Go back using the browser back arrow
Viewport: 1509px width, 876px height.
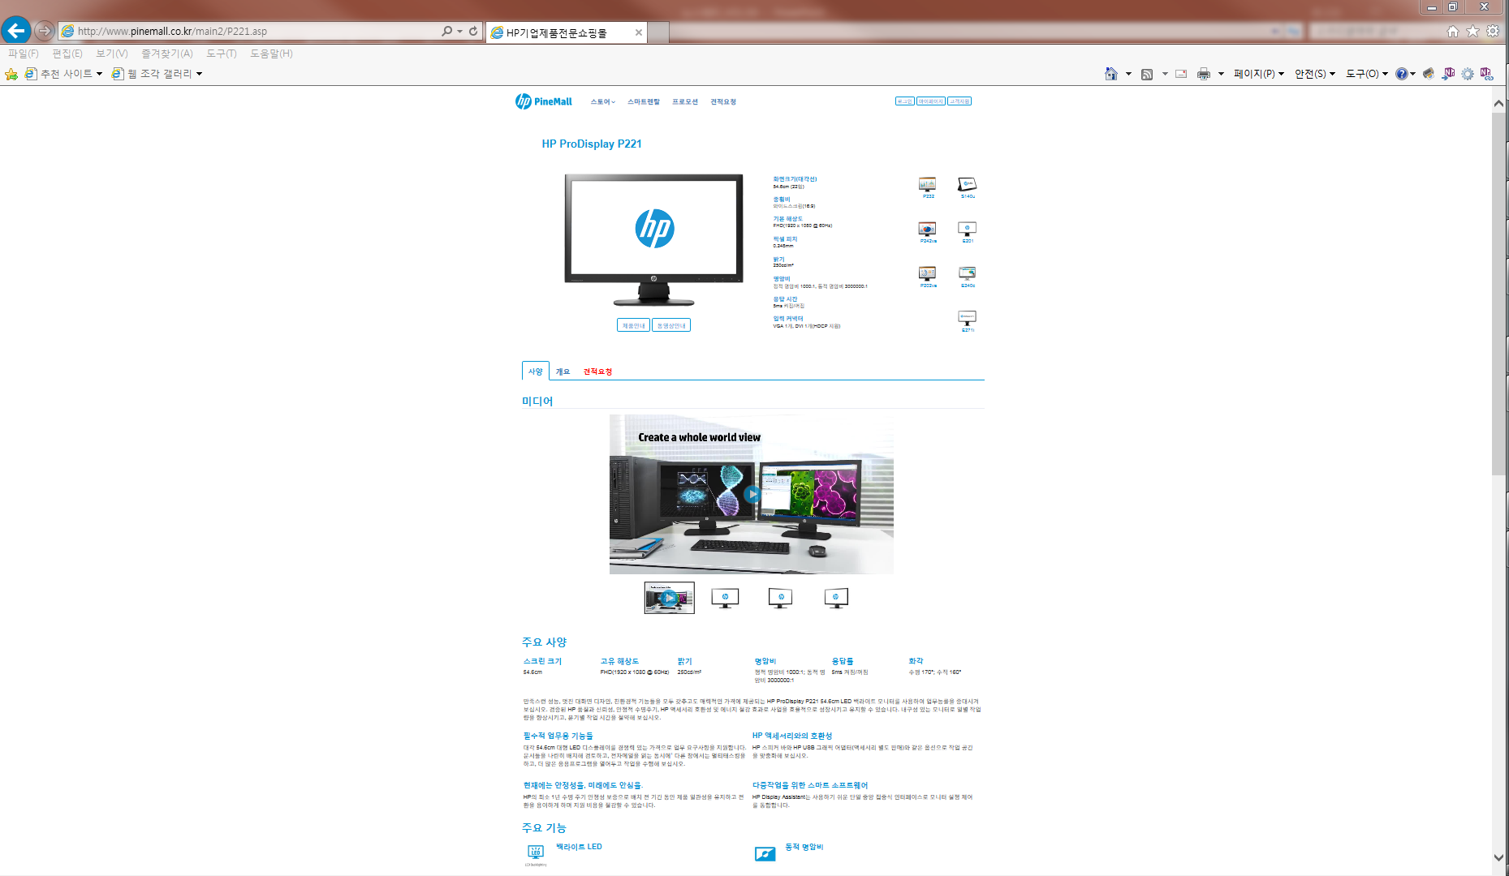click(16, 31)
